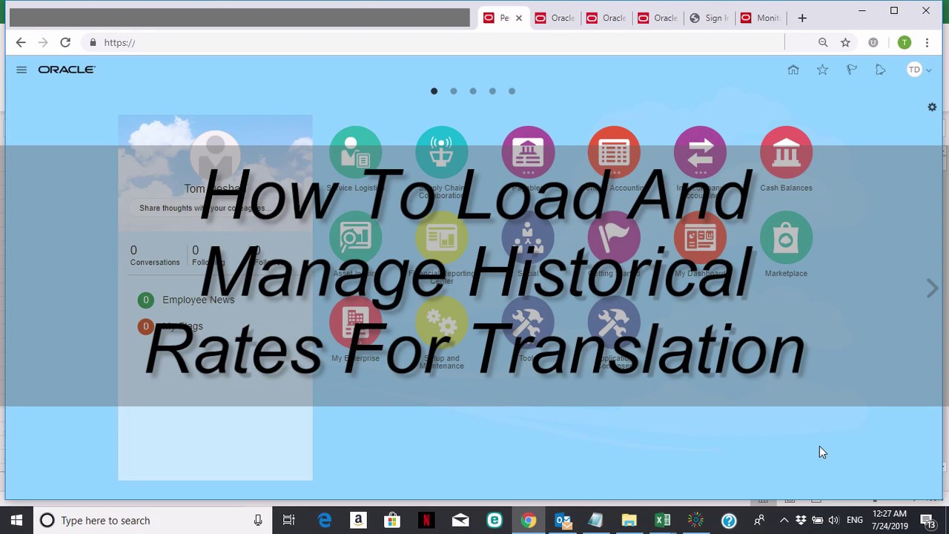Screen dimensions: 949x534
Task: Open Setup and Maintenance gear icon
Action: pyautogui.click(x=442, y=323)
